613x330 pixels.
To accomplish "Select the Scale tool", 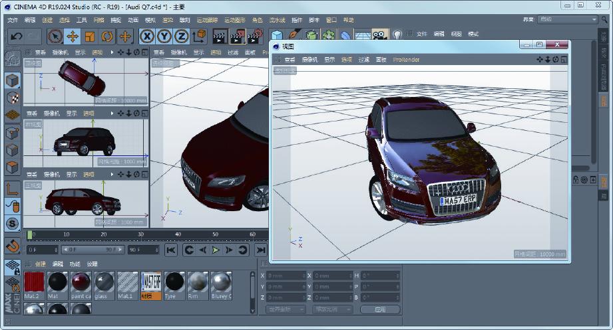I will [x=89, y=36].
